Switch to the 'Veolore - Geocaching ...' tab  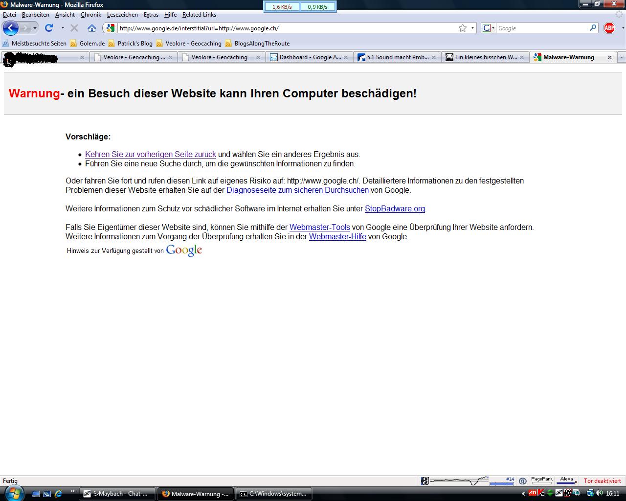coord(134,57)
